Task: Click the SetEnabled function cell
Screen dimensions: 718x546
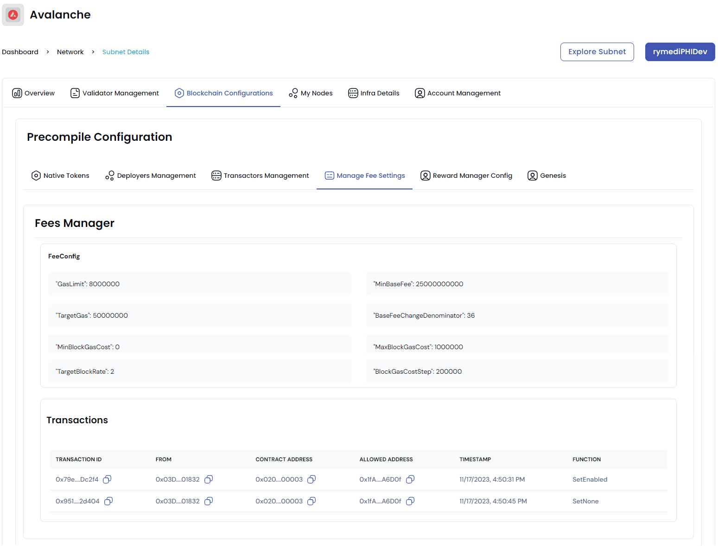Action: (x=590, y=479)
